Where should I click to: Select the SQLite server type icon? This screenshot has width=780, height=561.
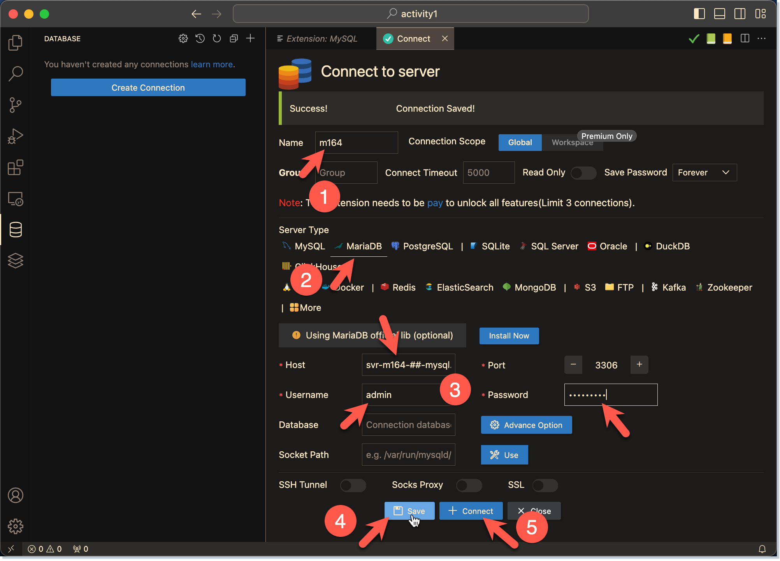click(x=474, y=246)
